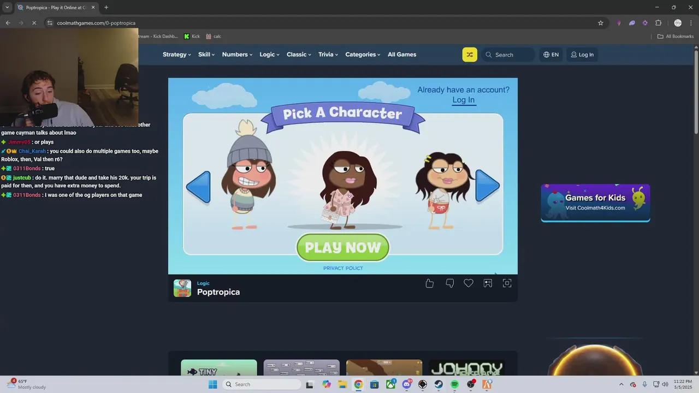Expand the Strategy category dropdown
This screenshot has height=393, width=699.
coord(177,55)
